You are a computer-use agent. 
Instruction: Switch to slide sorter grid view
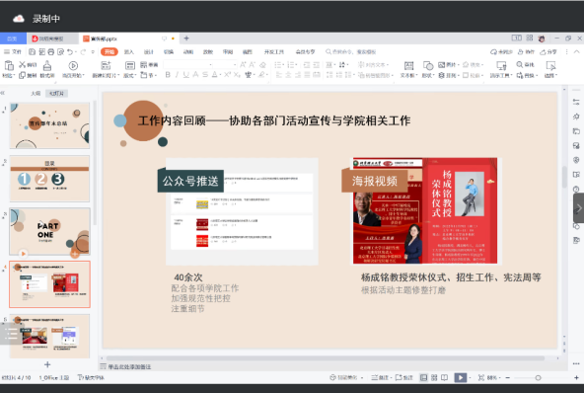click(x=434, y=378)
